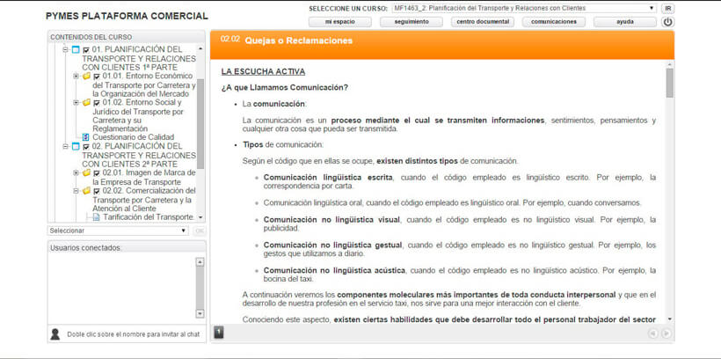Click main content scrollbar thumb

pyautogui.click(x=669, y=83)
